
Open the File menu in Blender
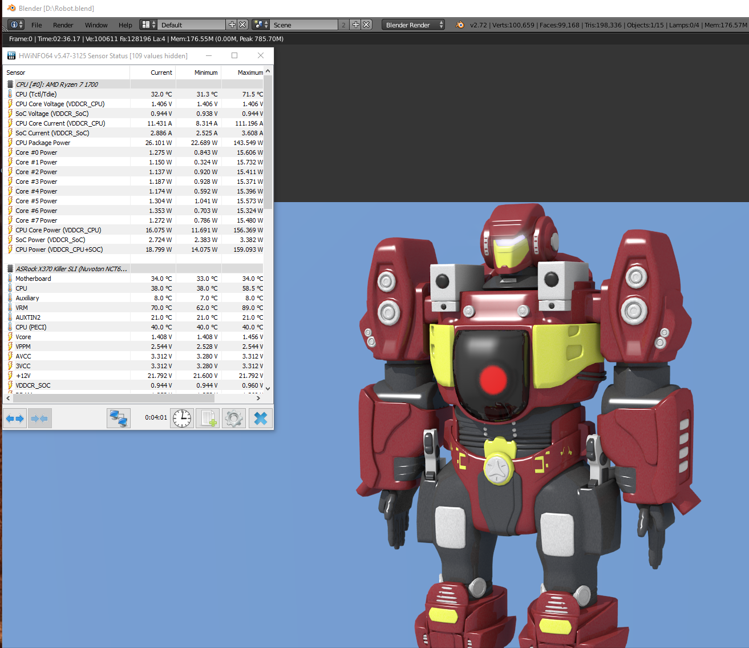pos(37,25)
